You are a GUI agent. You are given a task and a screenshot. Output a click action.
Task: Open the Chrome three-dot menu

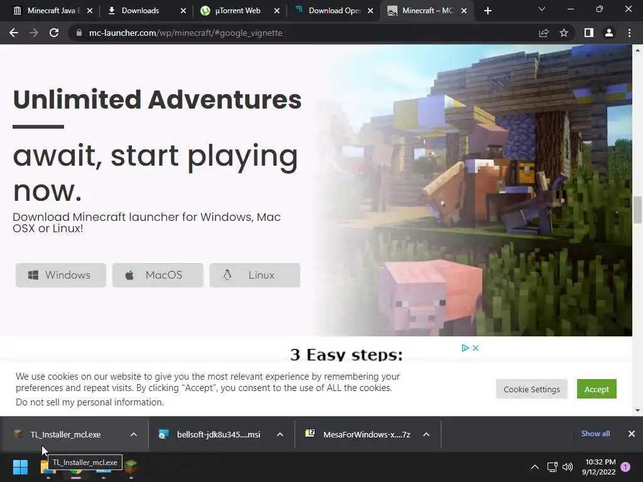pos(629,33)
